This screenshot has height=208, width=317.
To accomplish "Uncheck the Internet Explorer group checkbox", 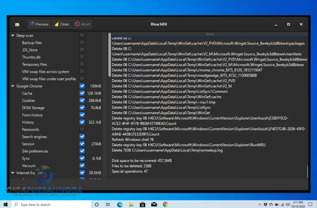I will [x=82, y=173].
